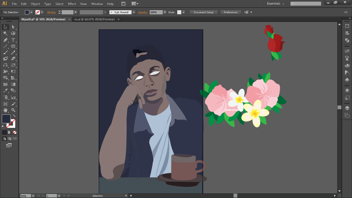The image size is (352, 198).
Task: Open Transparency panel via Opacity link
Action: click(x=143, y=12)
